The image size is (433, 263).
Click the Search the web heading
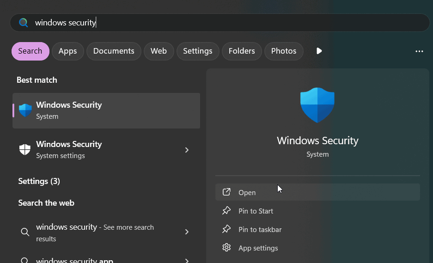46,203
